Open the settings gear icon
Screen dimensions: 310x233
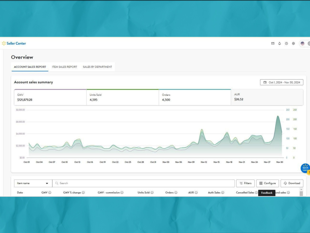[293, 43]
